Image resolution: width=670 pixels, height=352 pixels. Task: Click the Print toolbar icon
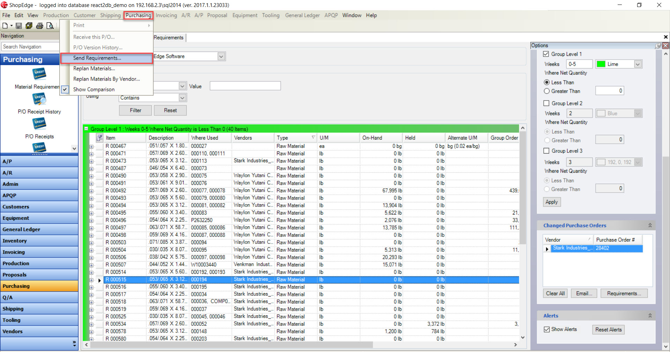40,25
